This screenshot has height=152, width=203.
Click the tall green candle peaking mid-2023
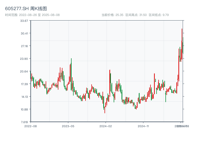coord(71,73)
